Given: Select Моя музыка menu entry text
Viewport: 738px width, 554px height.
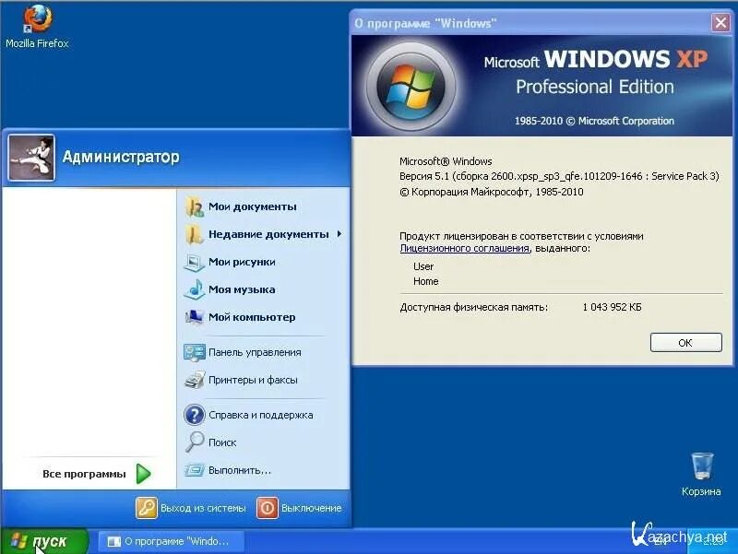Looking at the screenshot, I should click(x=242, y=289).
